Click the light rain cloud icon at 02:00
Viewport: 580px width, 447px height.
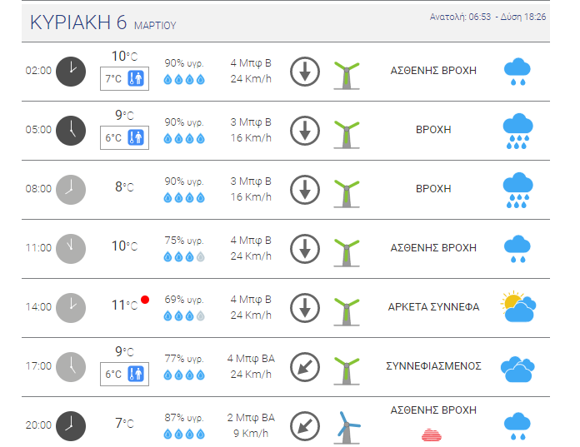coord(517,72)
